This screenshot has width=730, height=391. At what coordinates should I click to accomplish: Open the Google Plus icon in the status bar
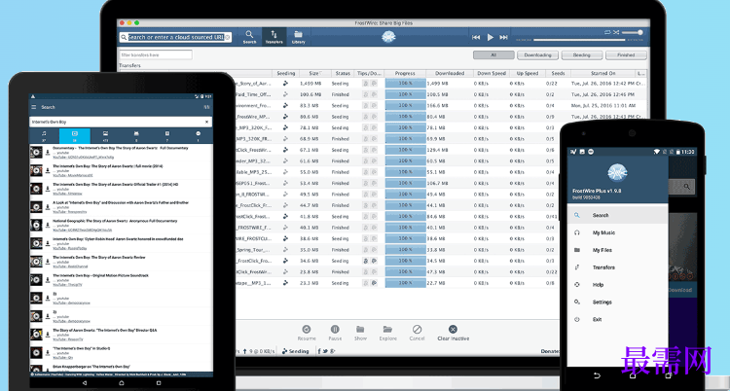coord(331,351)
